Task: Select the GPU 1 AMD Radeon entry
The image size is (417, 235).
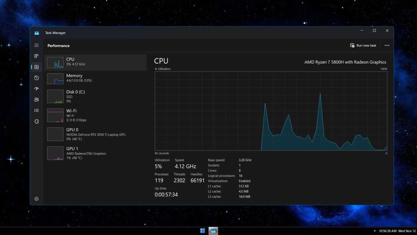Action: coord(95,153)
